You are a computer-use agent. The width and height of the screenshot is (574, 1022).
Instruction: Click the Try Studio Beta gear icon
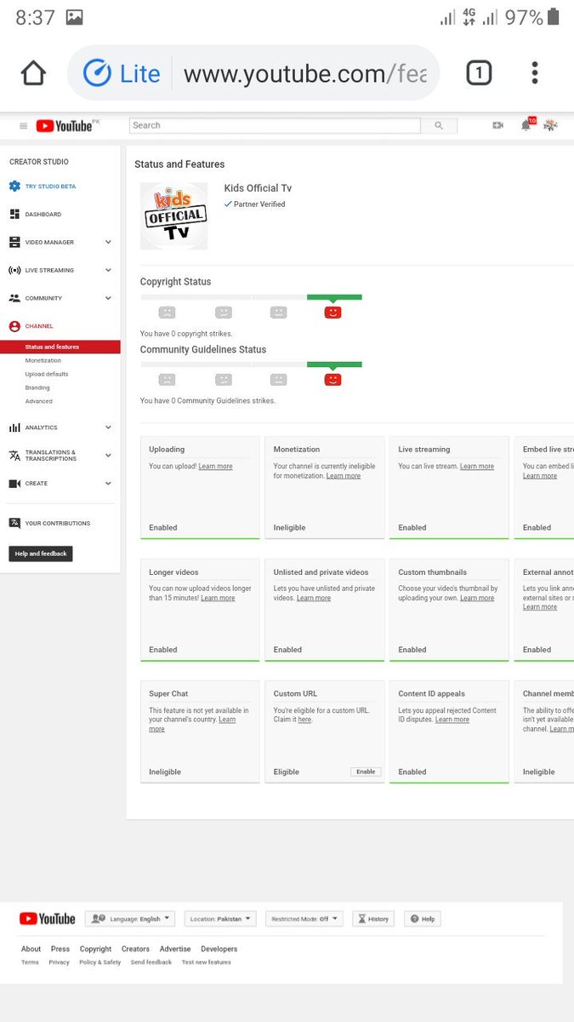click(14, 187)
